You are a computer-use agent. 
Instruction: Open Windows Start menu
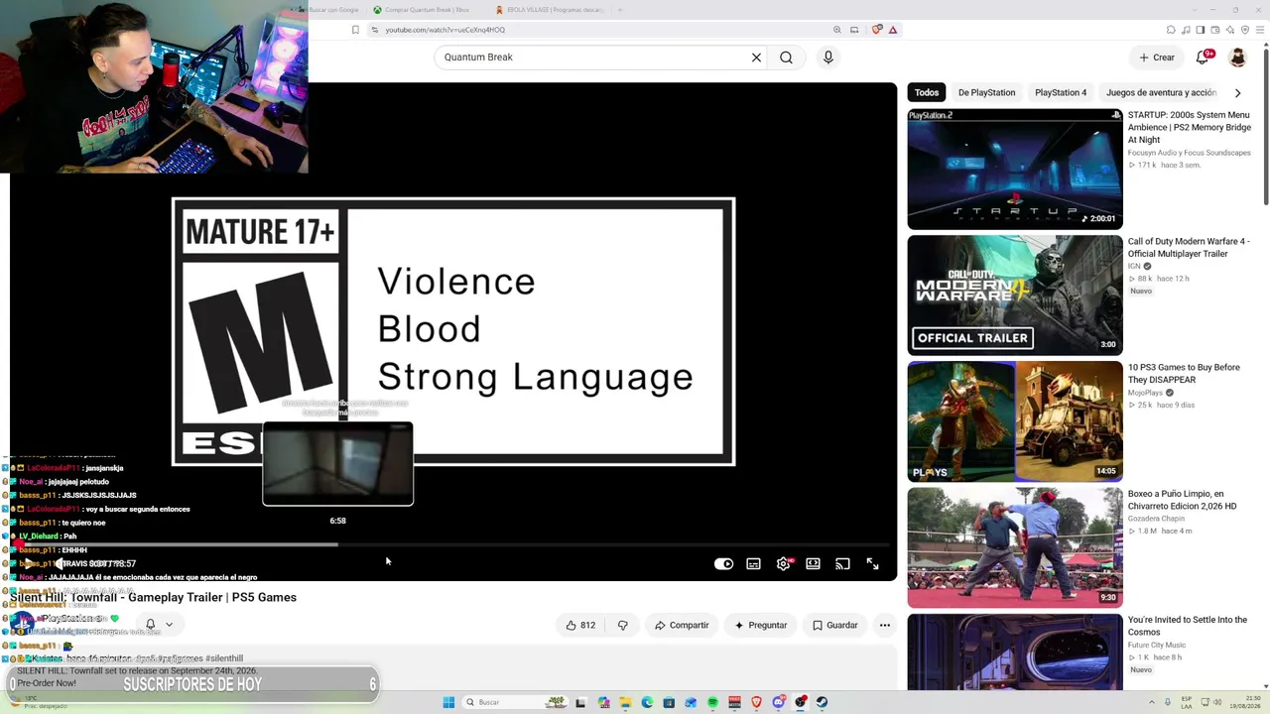tap(448, 702)
